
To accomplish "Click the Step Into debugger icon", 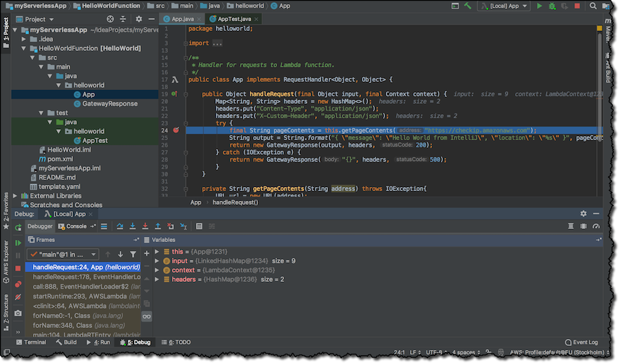I will click(x=132, y=226).
